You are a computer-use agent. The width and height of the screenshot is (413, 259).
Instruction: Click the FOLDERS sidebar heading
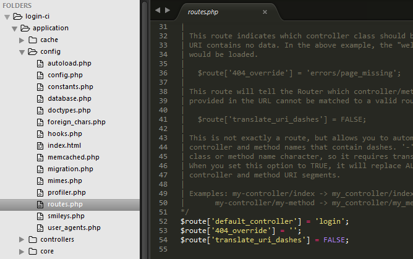[17, 6]
